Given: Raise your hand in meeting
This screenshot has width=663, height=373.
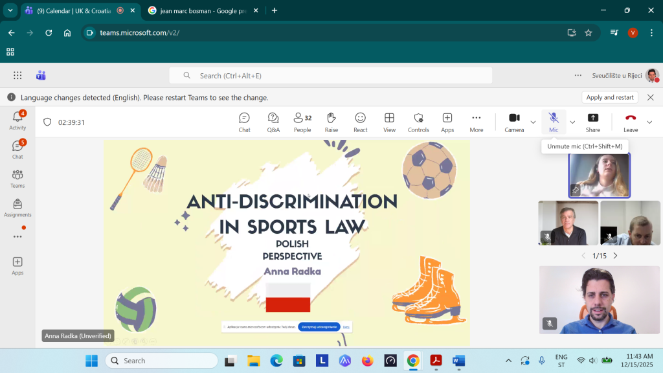Looking at the screenshot, I should 331,121.
